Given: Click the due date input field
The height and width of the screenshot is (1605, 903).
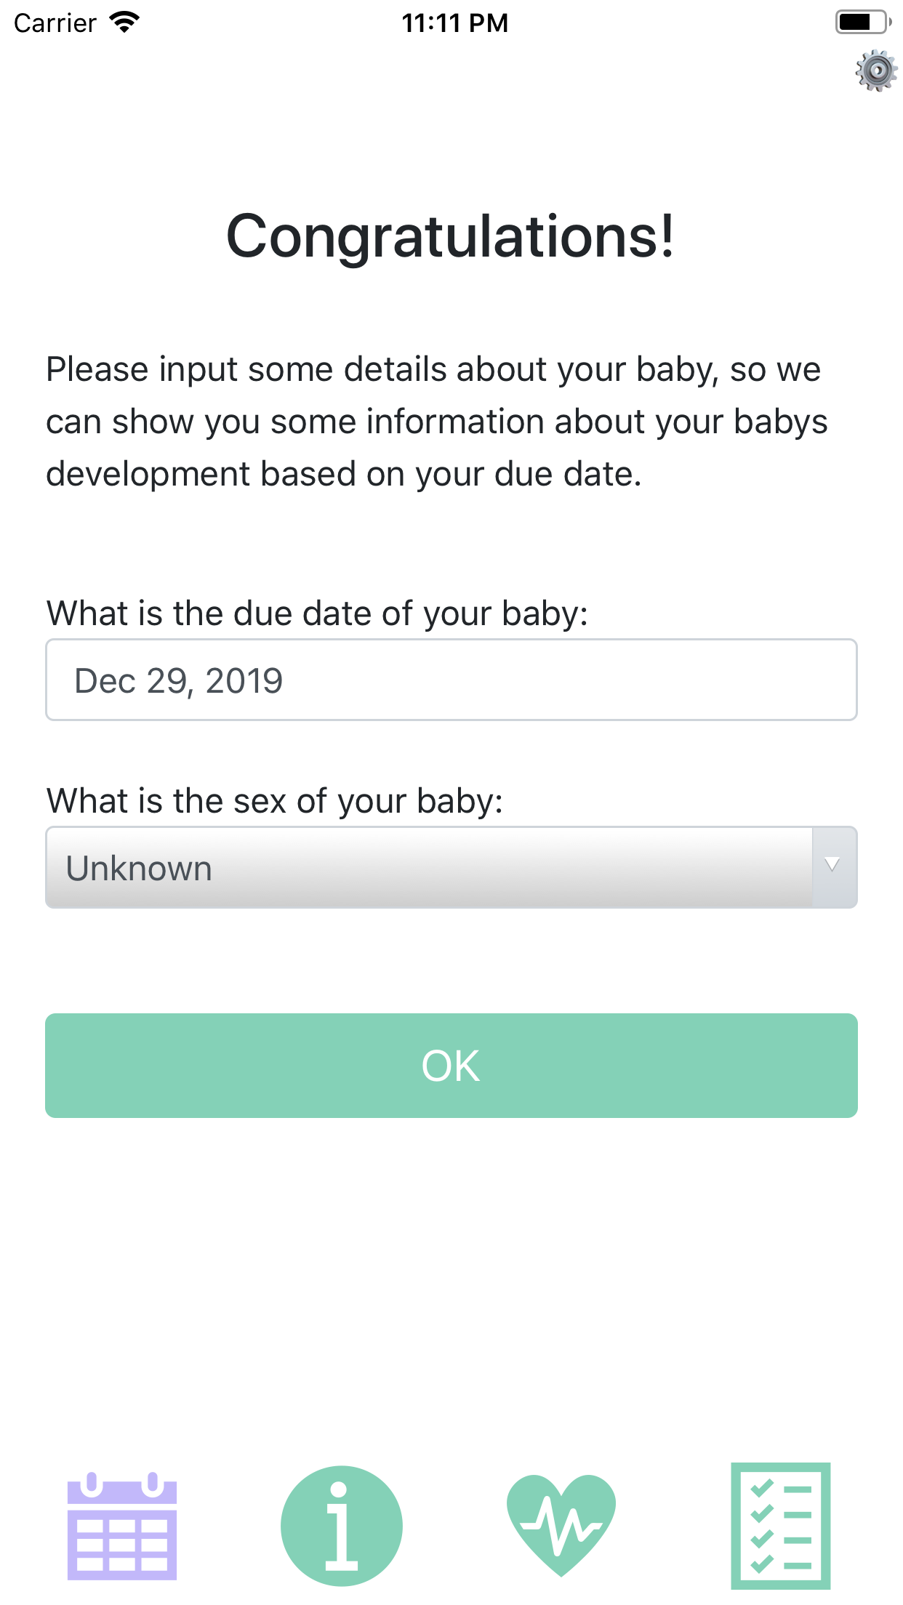Looking at the screenshot, I should (451, 680).
